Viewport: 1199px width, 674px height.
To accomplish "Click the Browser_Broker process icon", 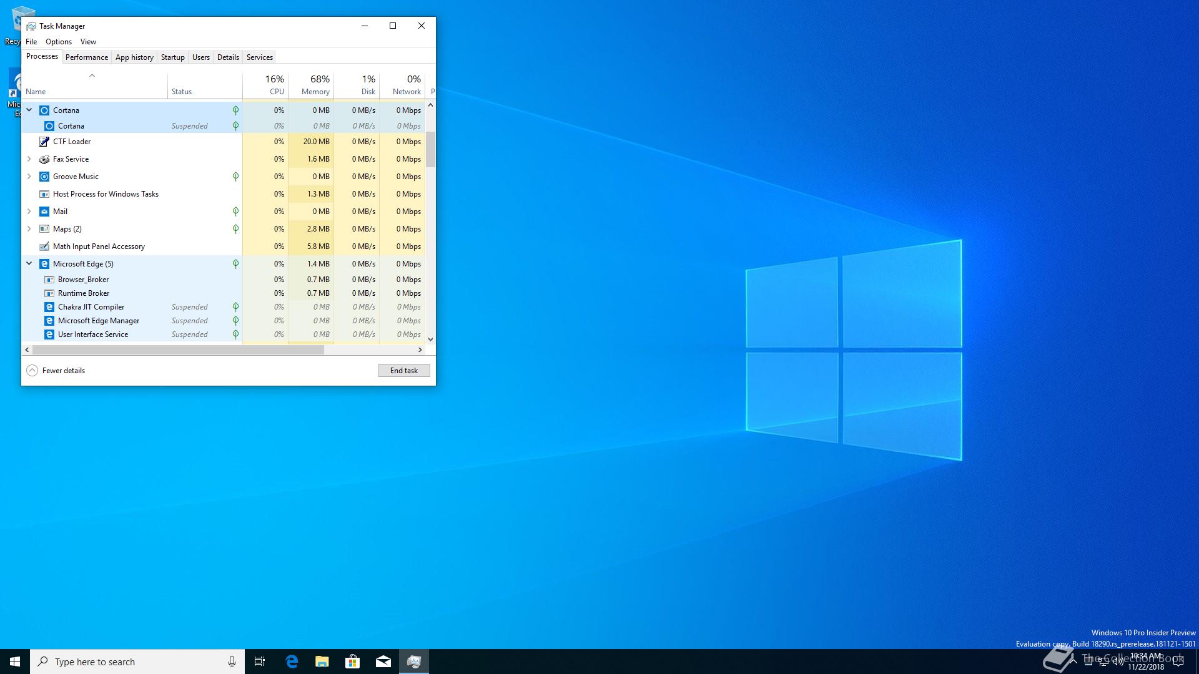I will (x=49, y=280).
